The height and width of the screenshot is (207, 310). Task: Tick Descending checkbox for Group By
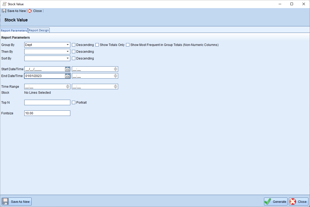(x=74, y=45)
